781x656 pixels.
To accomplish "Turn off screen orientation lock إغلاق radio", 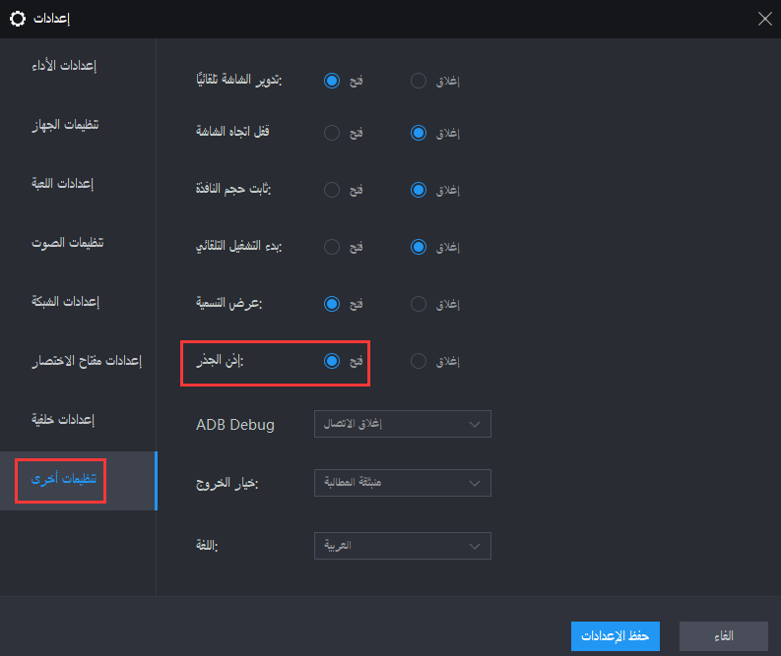I will point(419,133).
